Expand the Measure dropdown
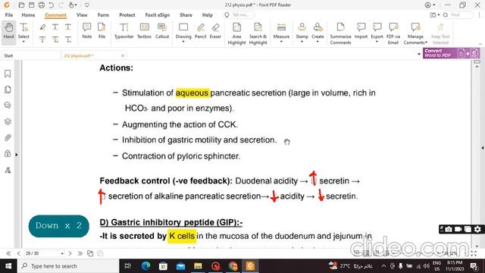Image resolution: width=485 pixels, height=273 pixels. (281, 42)
